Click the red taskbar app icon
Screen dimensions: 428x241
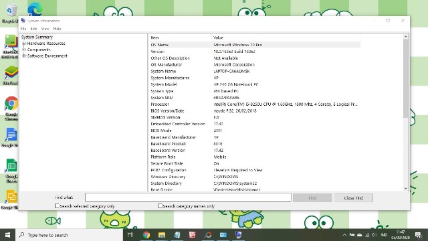pyautogui.click(x=193, y=235)
